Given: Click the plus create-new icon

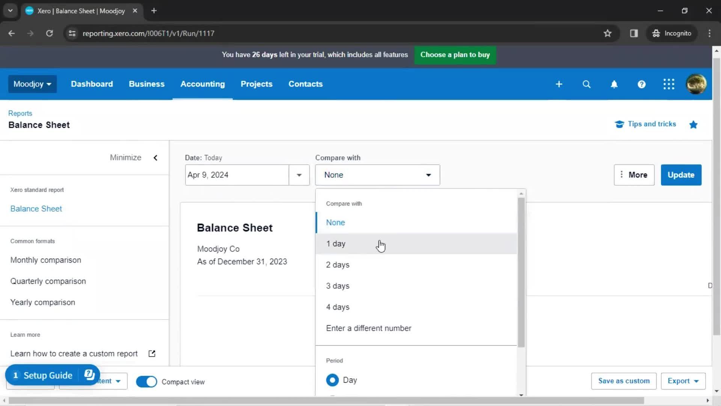Looking at the screenshot, I should point(559,84).
